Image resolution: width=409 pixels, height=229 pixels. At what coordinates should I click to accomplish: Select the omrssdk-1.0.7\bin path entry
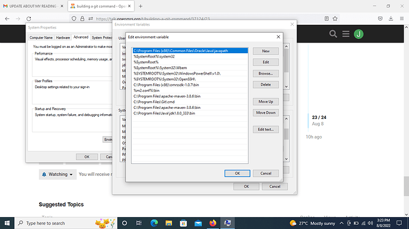(x=190, y=85)
